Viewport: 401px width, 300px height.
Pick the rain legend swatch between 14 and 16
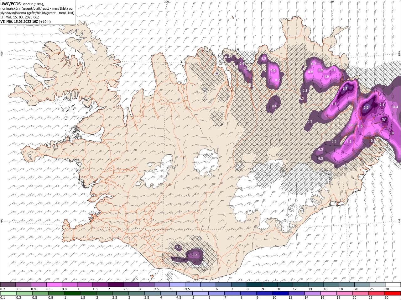pyautogui.click(x=313, y=293)
